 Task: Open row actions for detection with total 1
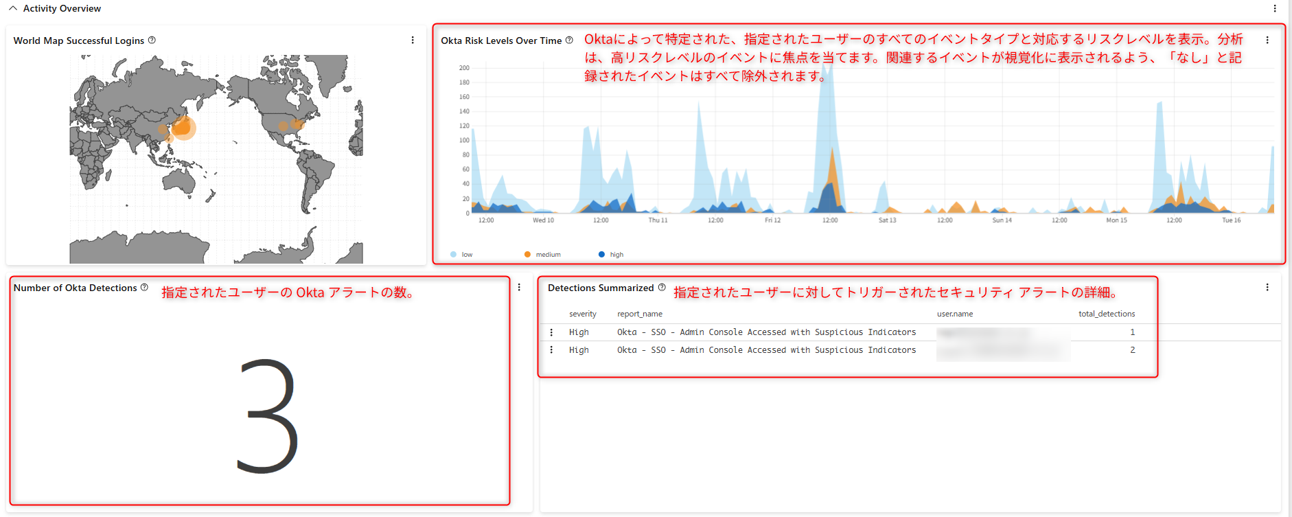551,332
